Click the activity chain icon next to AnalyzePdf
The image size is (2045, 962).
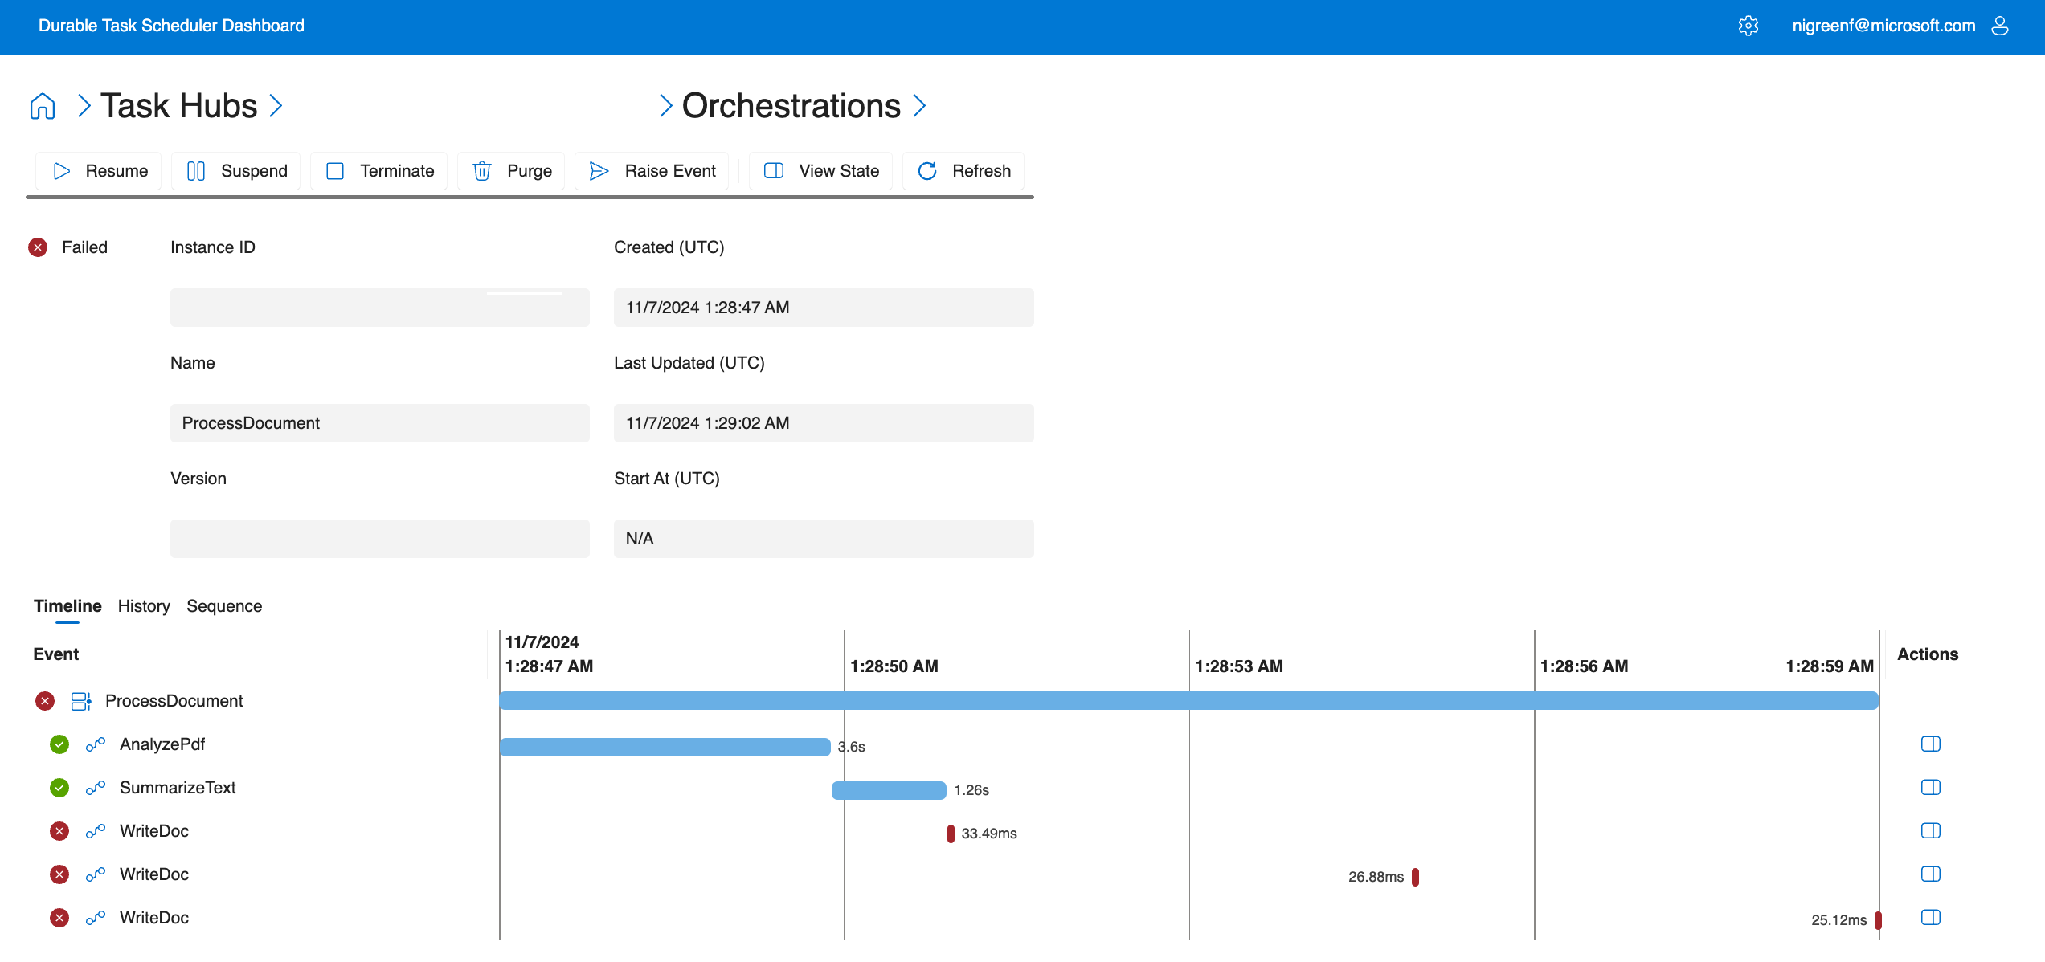click(x=95, y=744)
